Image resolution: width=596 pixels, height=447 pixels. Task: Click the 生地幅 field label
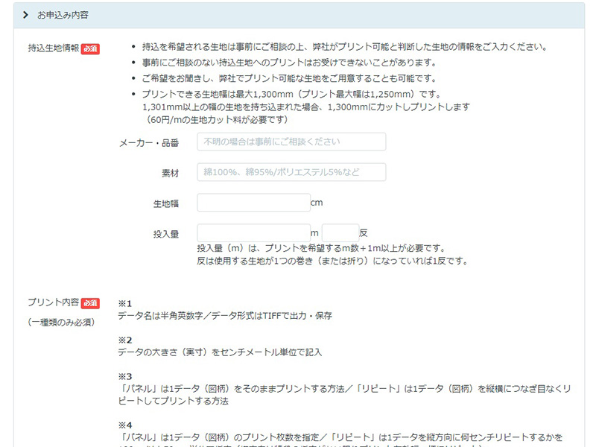tap(165, 203)
